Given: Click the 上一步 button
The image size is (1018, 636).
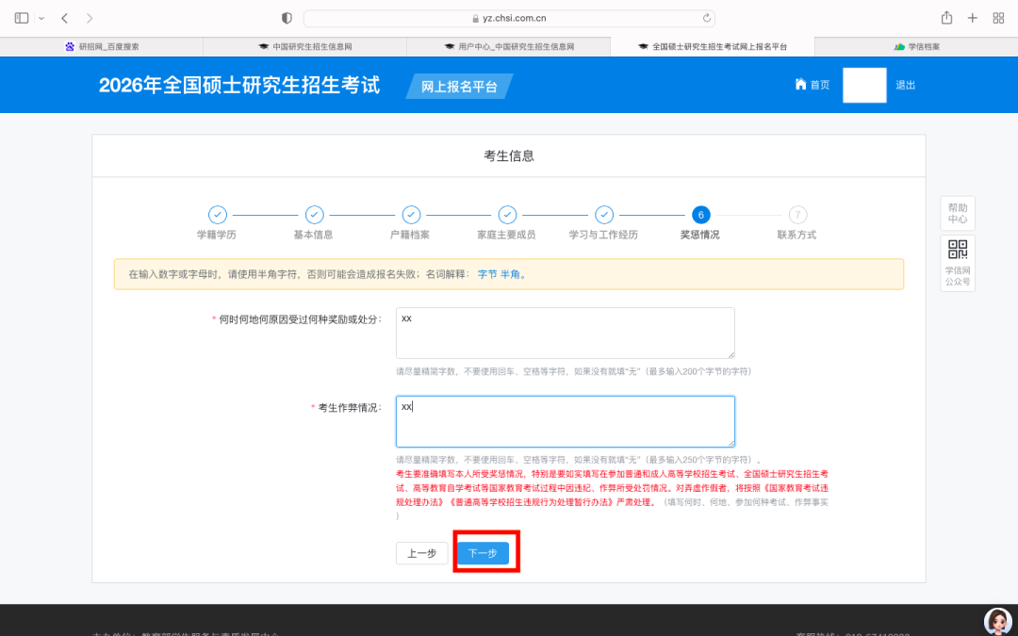Looking at the screenshot, I should [x=421, y=553].
